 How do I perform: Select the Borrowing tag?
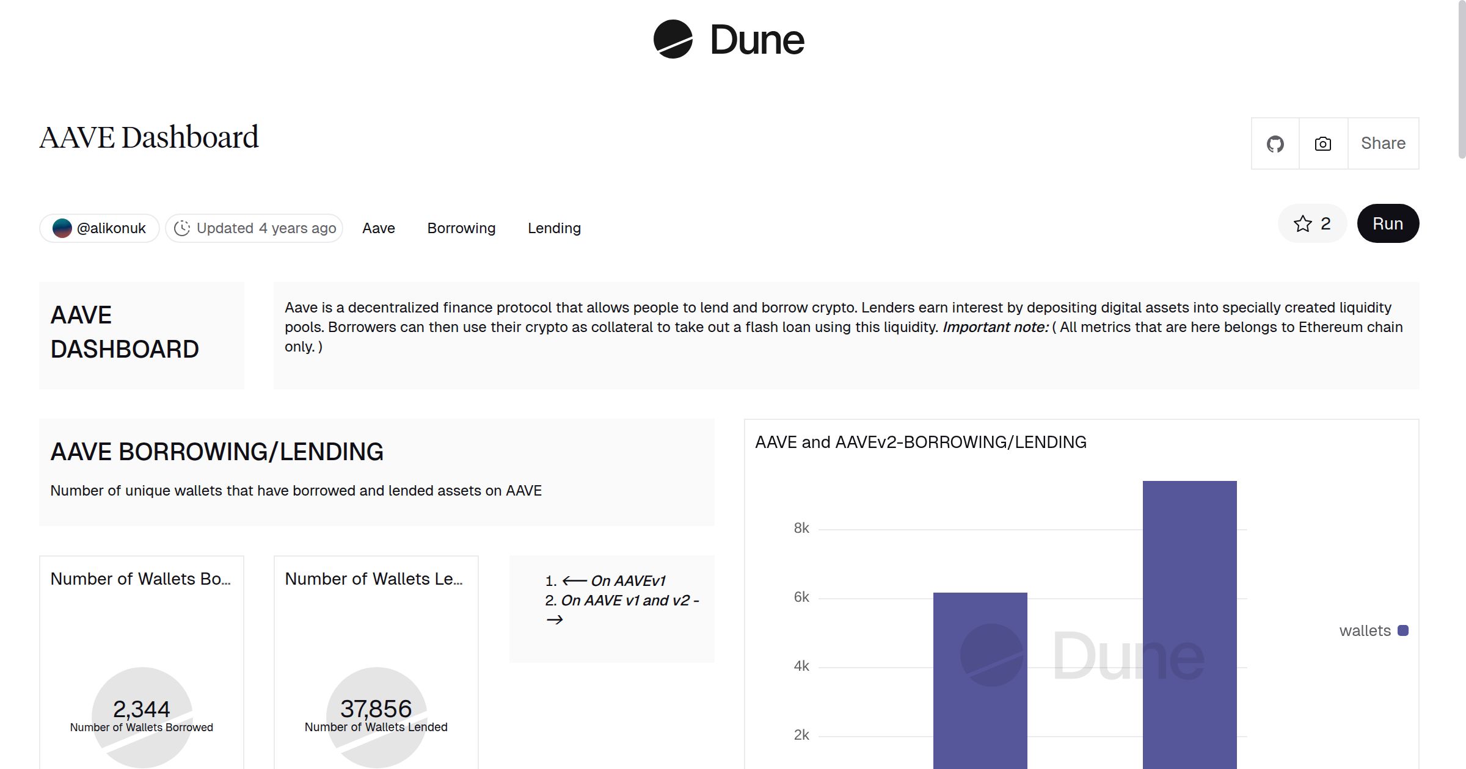click(x=461, y=228)
